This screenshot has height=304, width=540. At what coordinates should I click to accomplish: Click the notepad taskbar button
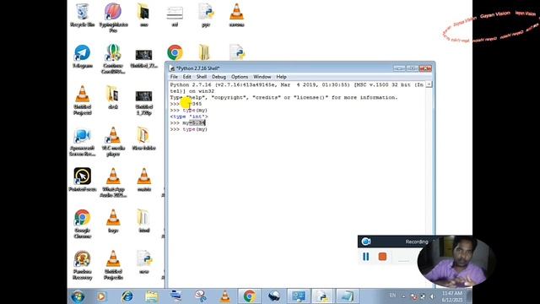pyautogui.click(x=347, y=296)
